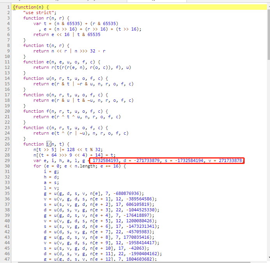Click the line containing -680876936
270x263 pixels.
tap(94, 193)
